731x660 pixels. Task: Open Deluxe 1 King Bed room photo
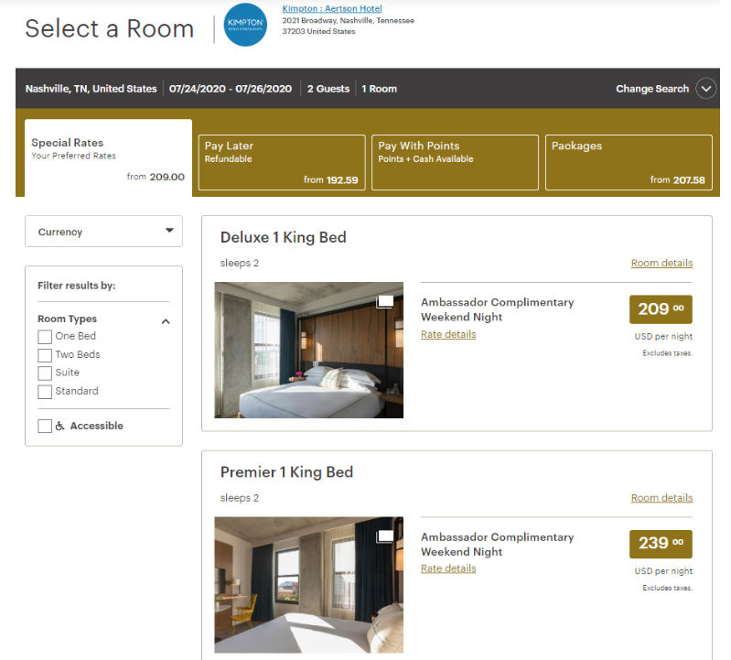308,350
